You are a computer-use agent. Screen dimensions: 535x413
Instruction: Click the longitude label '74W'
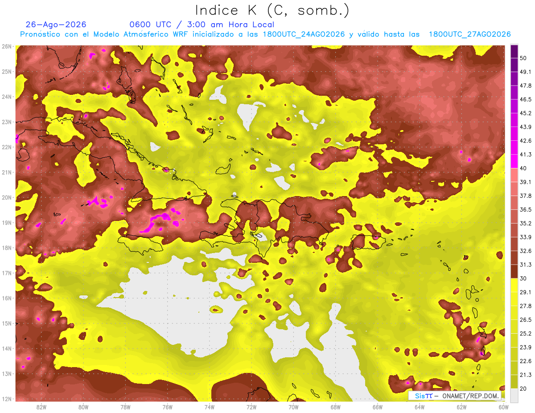pyautogui.click(x=210, y=407)
